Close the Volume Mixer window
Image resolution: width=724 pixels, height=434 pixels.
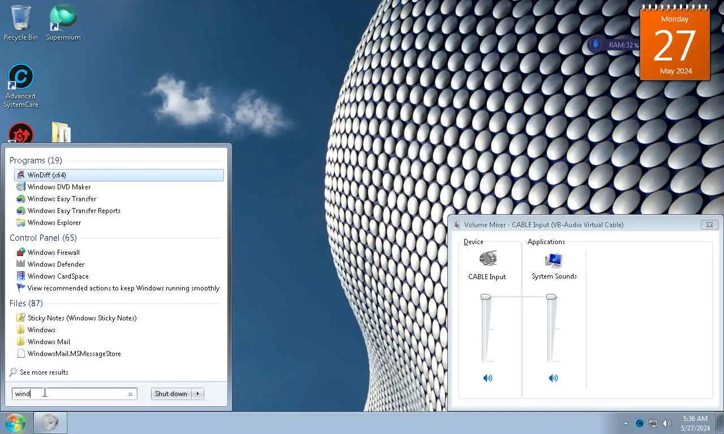(709, 224)
